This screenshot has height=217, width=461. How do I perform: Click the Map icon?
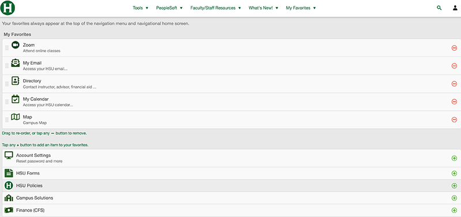pyautogui.click(x=16, y=117)
